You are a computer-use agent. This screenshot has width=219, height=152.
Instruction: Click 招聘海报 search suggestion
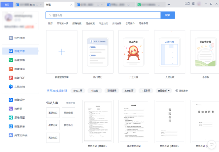77,23
